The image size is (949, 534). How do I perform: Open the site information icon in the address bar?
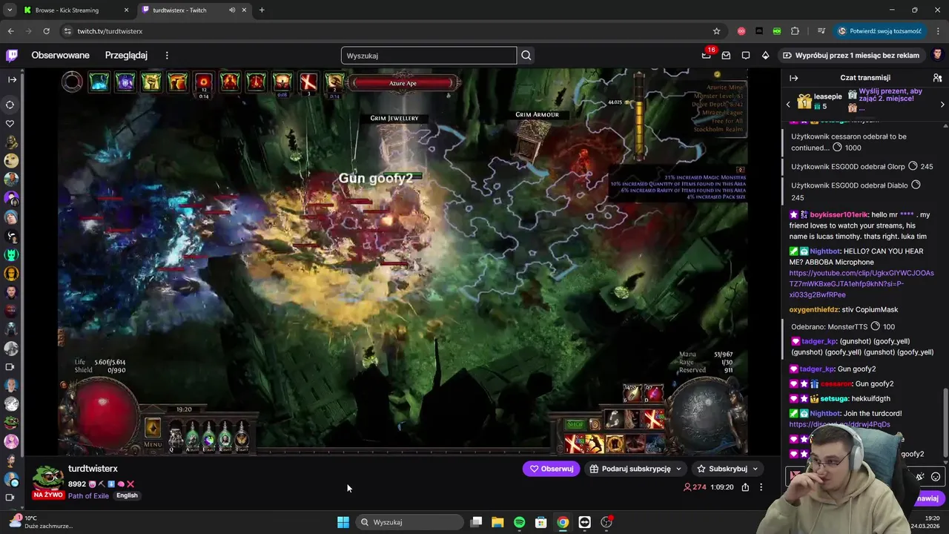67,31
